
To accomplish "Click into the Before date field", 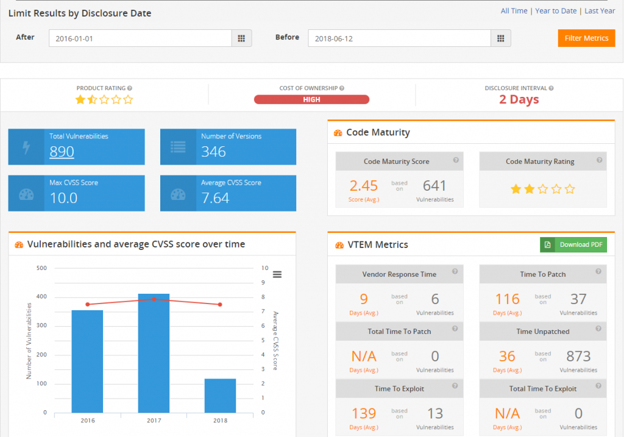I will click(399, 38).
